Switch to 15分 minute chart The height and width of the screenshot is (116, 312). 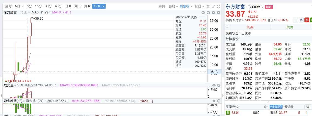tap(38, 6)
